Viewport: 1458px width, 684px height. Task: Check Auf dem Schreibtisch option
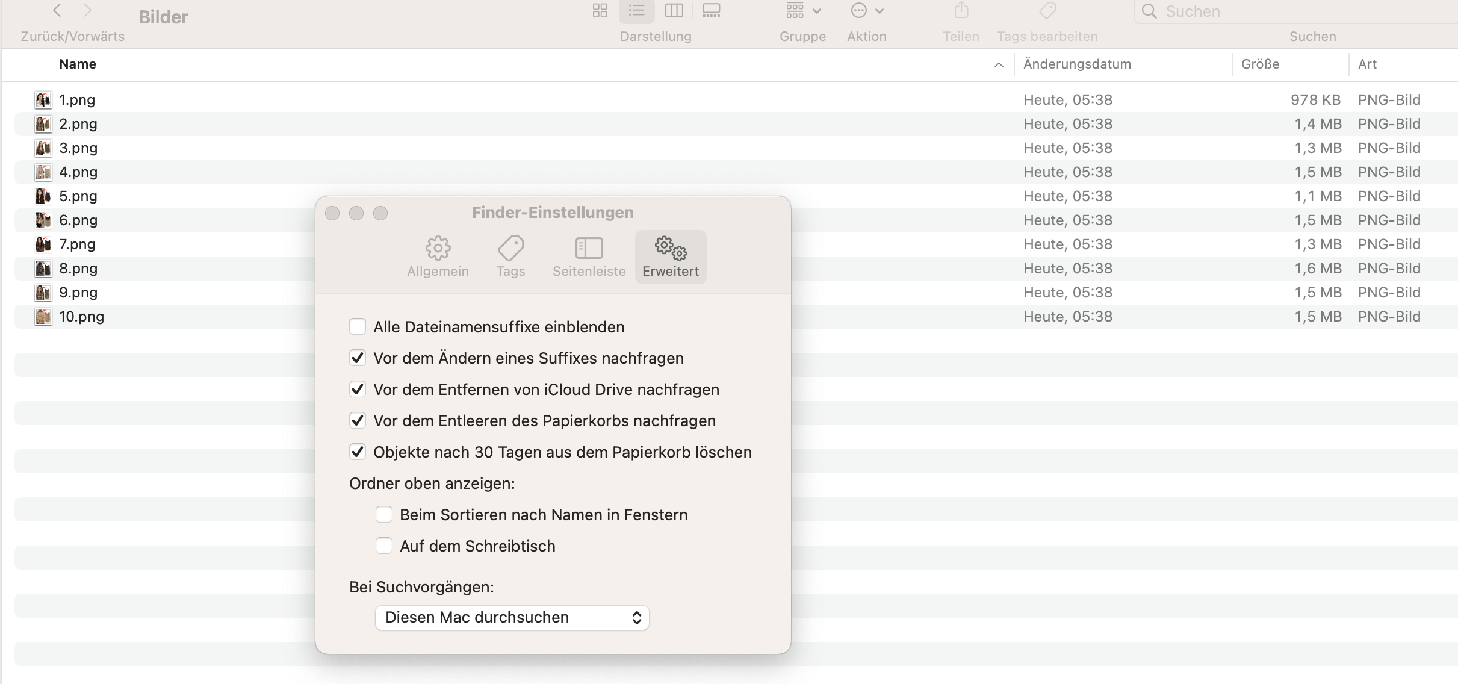click(x=384, y=546)
